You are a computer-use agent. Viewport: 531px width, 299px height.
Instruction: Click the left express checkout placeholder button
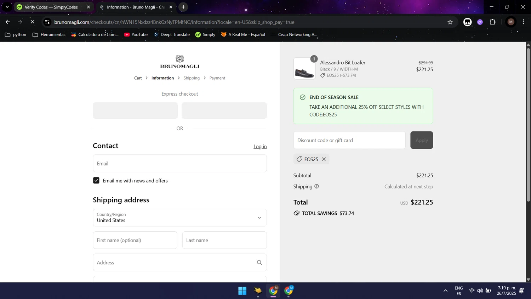[135, 111]
